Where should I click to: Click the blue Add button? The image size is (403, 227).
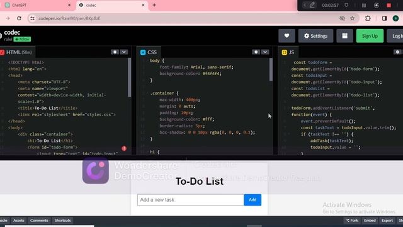click(x=253, y=200)
